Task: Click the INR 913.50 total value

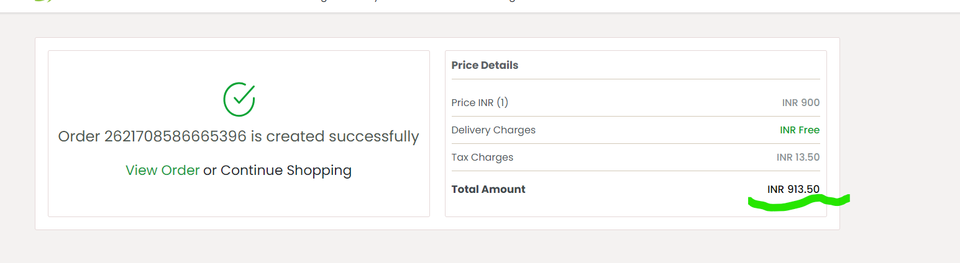Action: [x=793, y=189]
